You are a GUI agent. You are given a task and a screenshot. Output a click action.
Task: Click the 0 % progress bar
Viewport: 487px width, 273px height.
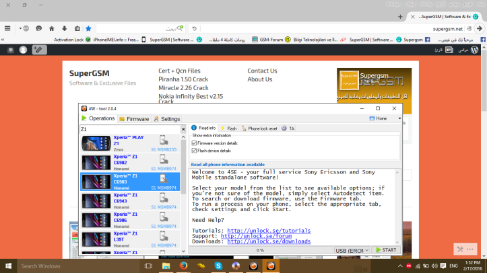coord(260,250)
